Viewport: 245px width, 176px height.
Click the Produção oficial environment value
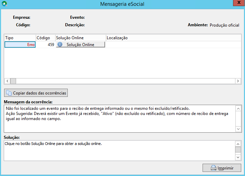tap(224, 25)
